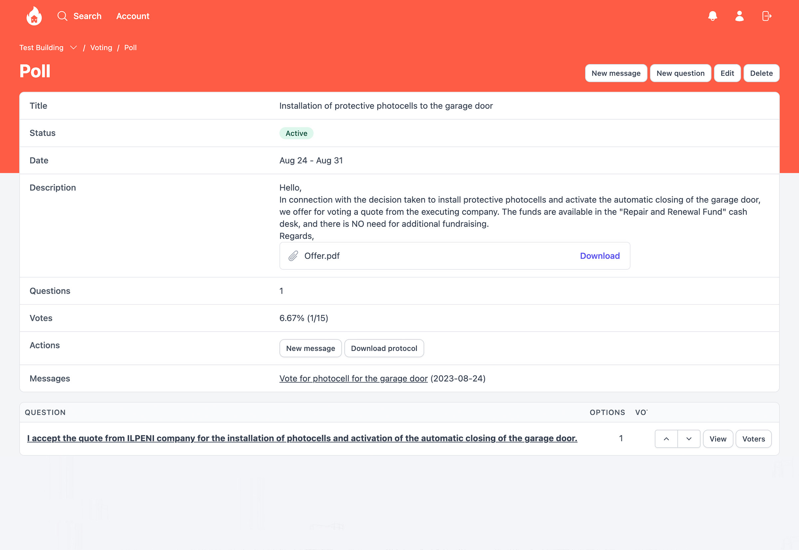Click the Voters button for the question
This screenshot has width=799, height=550.
click(x=754, y=438)
